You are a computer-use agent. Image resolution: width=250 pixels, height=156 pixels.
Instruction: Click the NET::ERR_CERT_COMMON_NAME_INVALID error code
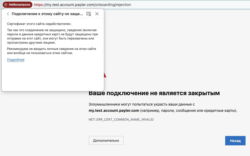121,120
